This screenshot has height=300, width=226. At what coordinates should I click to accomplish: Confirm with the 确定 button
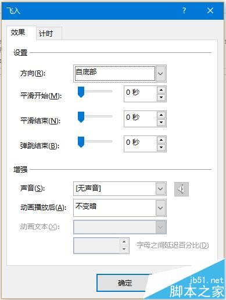(x=125, y=283)
